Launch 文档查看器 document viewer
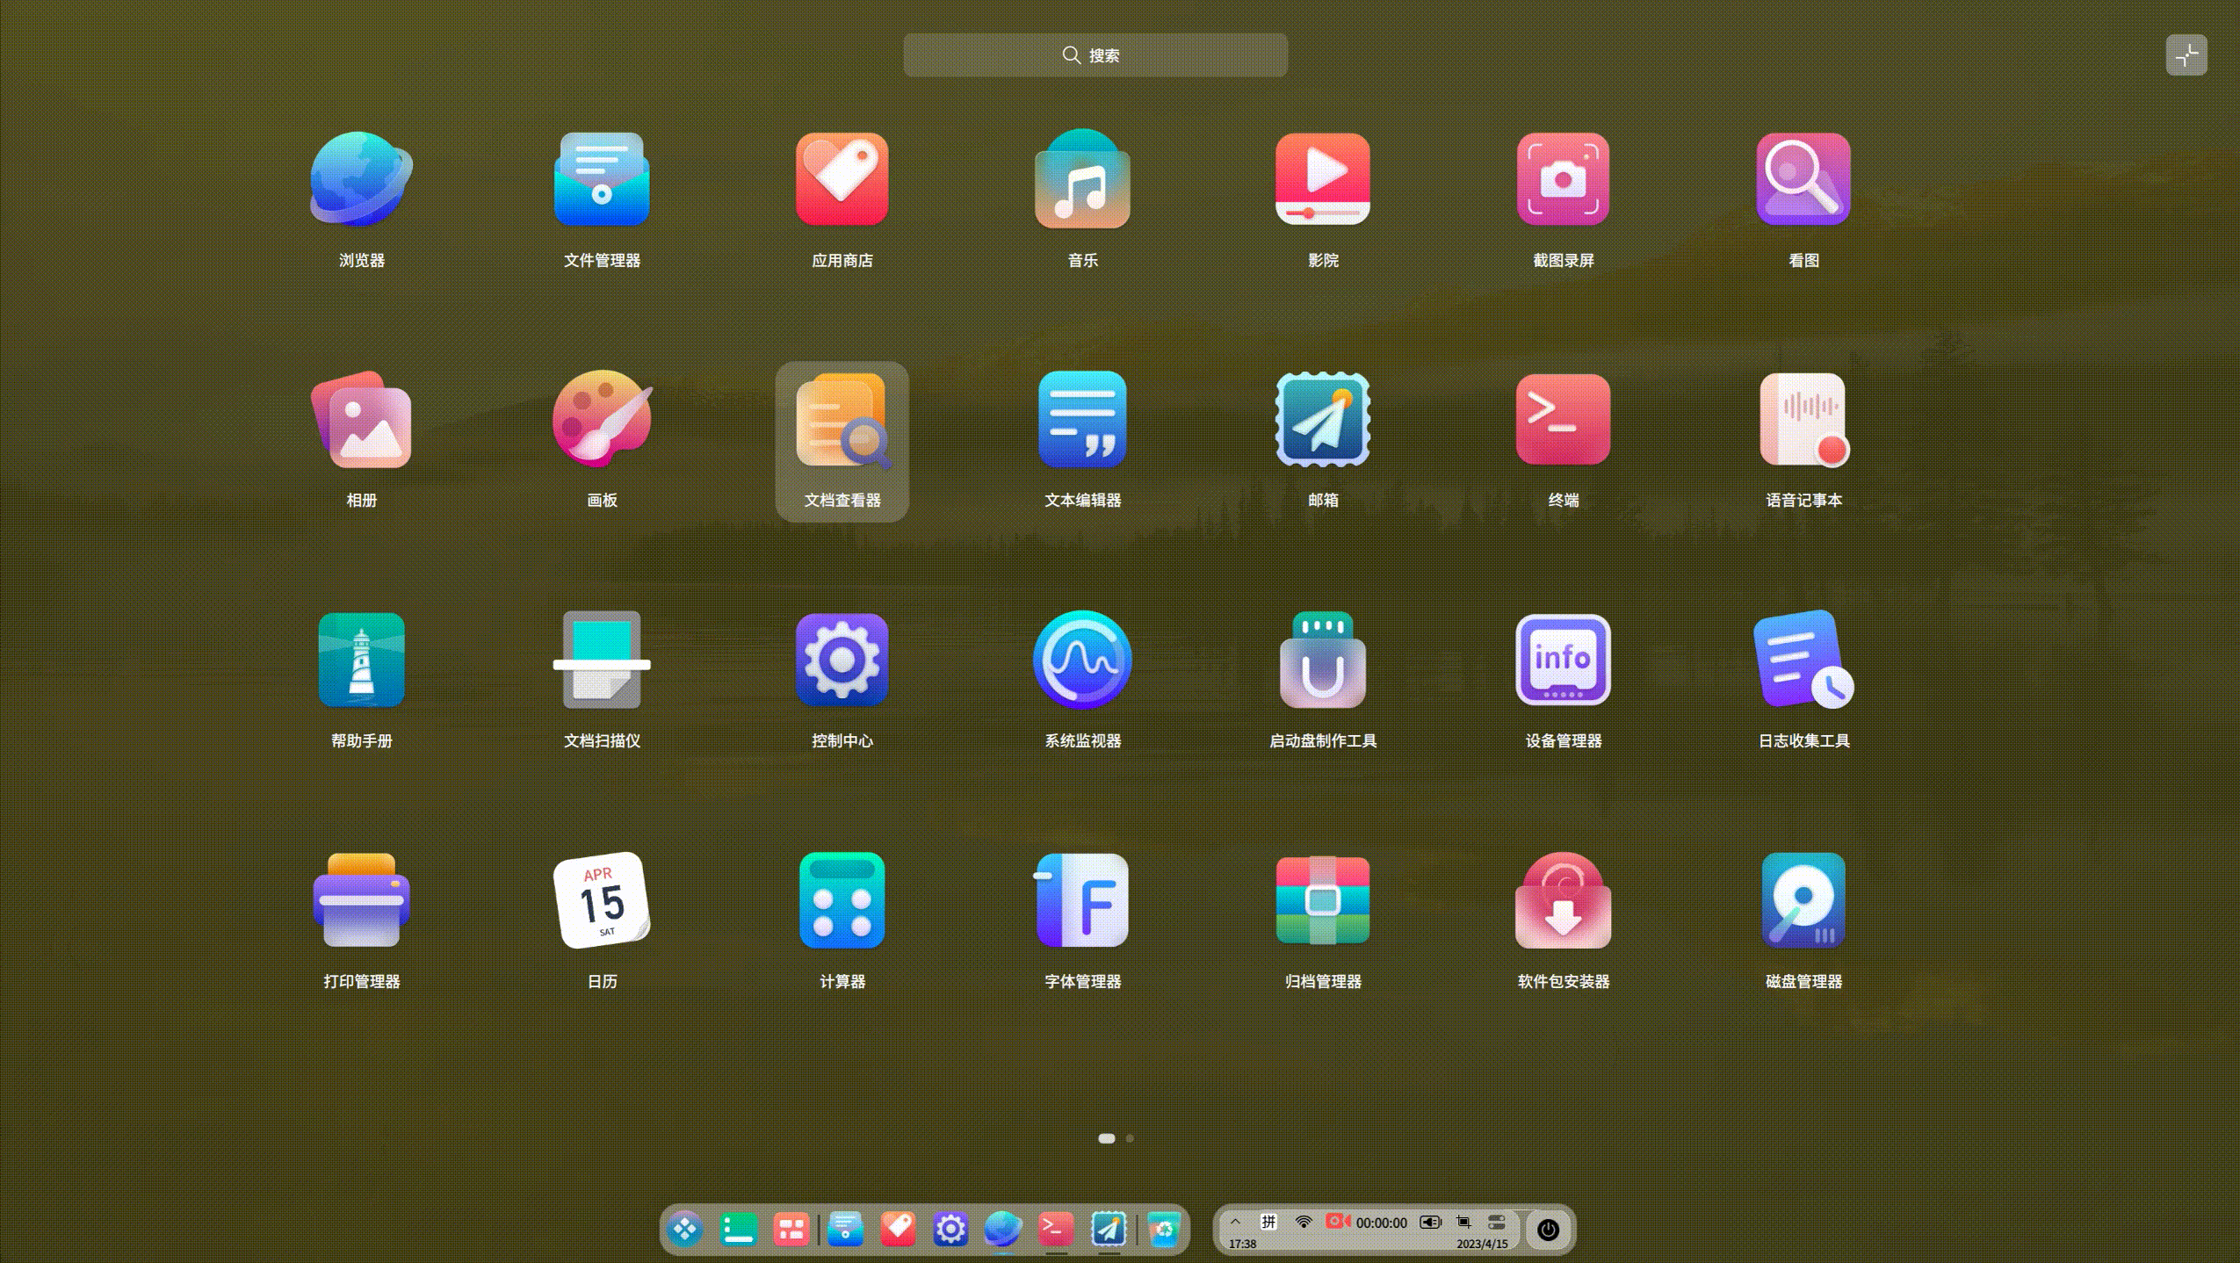 tap(842, 422)
